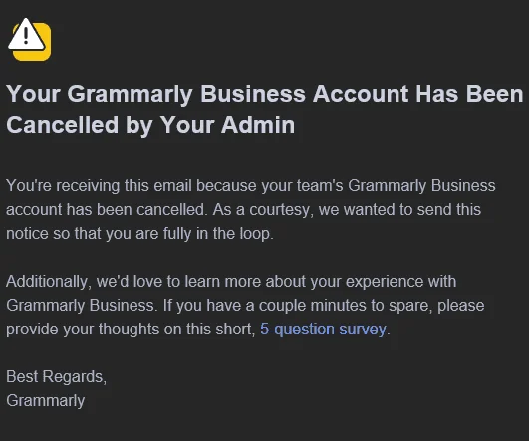Click the word "Cancelled" in the heading
Screen dimensions: 529x441
pos(63,125)
